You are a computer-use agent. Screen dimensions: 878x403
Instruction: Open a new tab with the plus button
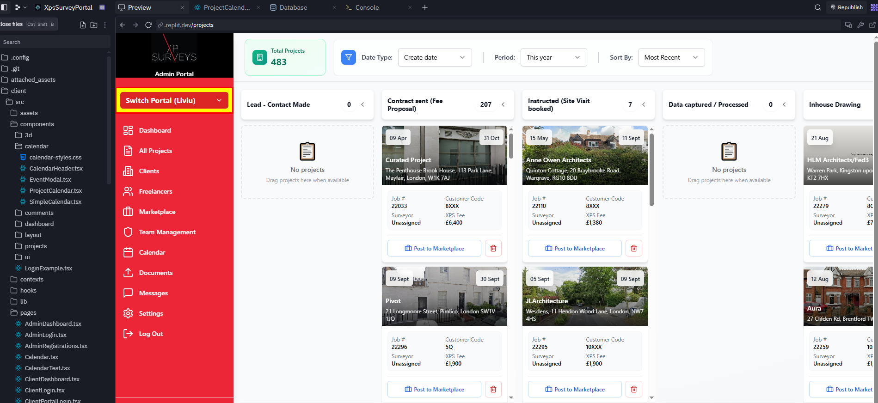(x=425, y=7)
